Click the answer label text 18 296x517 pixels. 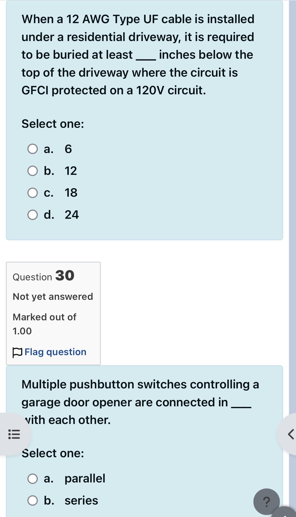(x=71, y=193)
